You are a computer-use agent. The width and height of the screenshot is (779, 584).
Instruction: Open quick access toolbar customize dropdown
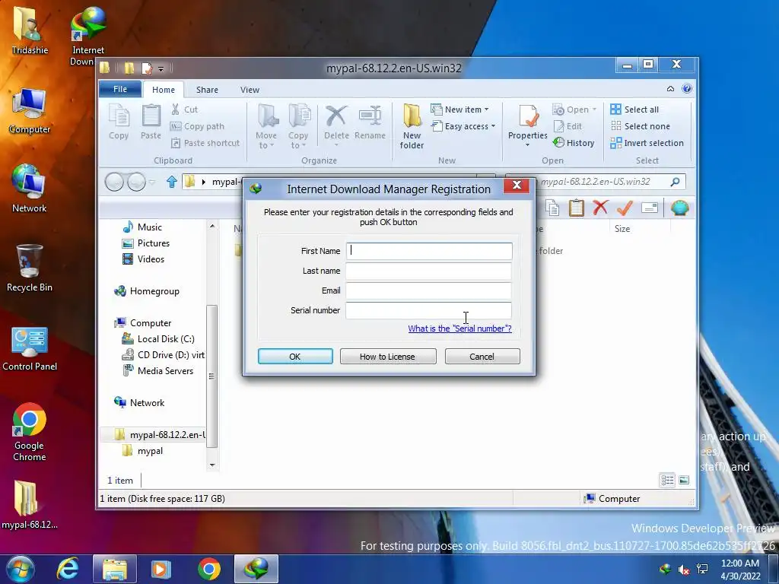[161, 68]
